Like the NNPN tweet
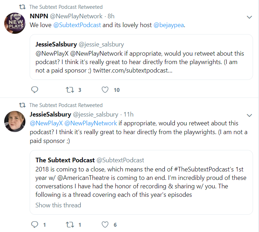259x232 pixels. coord(105,90)
